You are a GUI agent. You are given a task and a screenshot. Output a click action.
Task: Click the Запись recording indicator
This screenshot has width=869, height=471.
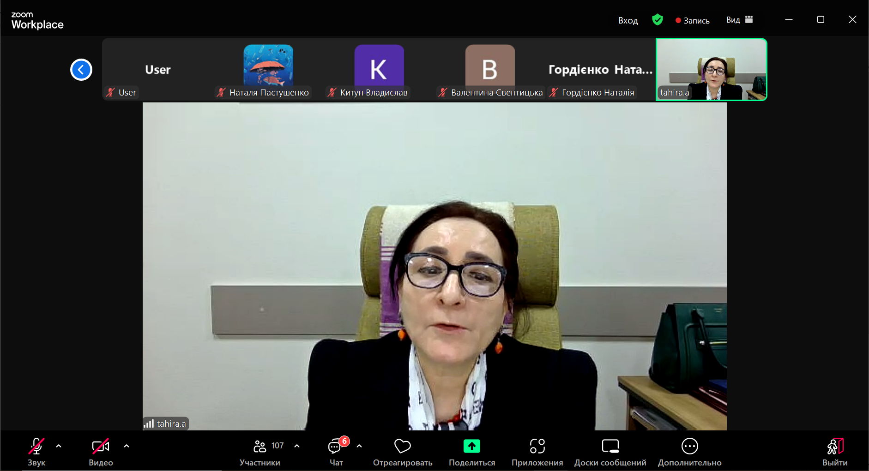(x=692, y=20)
